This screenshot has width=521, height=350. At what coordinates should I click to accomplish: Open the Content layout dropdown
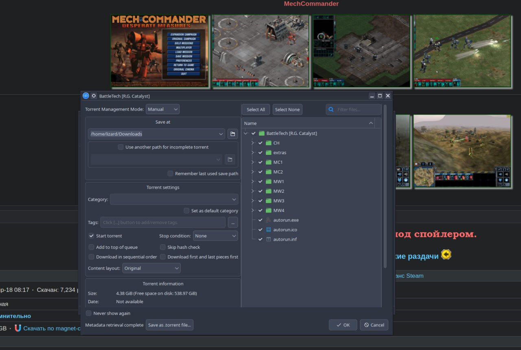pos(151,268)
